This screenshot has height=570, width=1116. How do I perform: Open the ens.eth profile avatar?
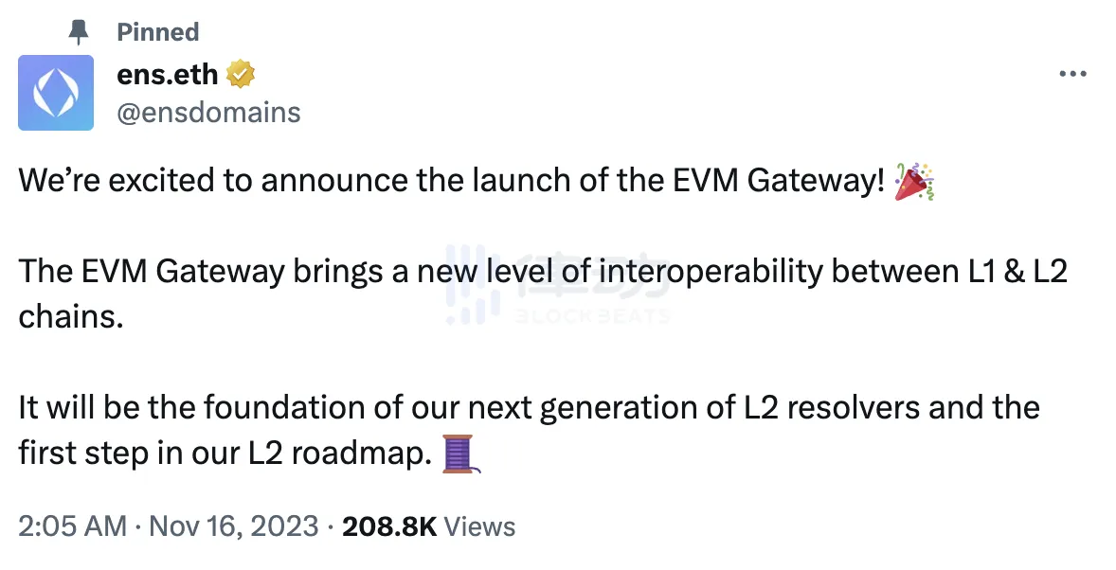[x=56, y=93]
